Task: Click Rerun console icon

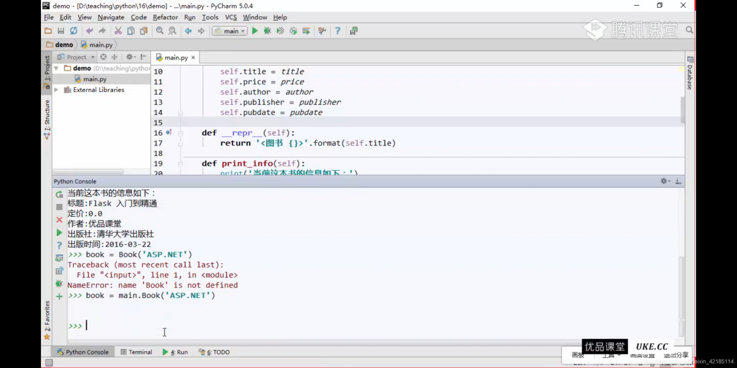Action: click(59, 195)
